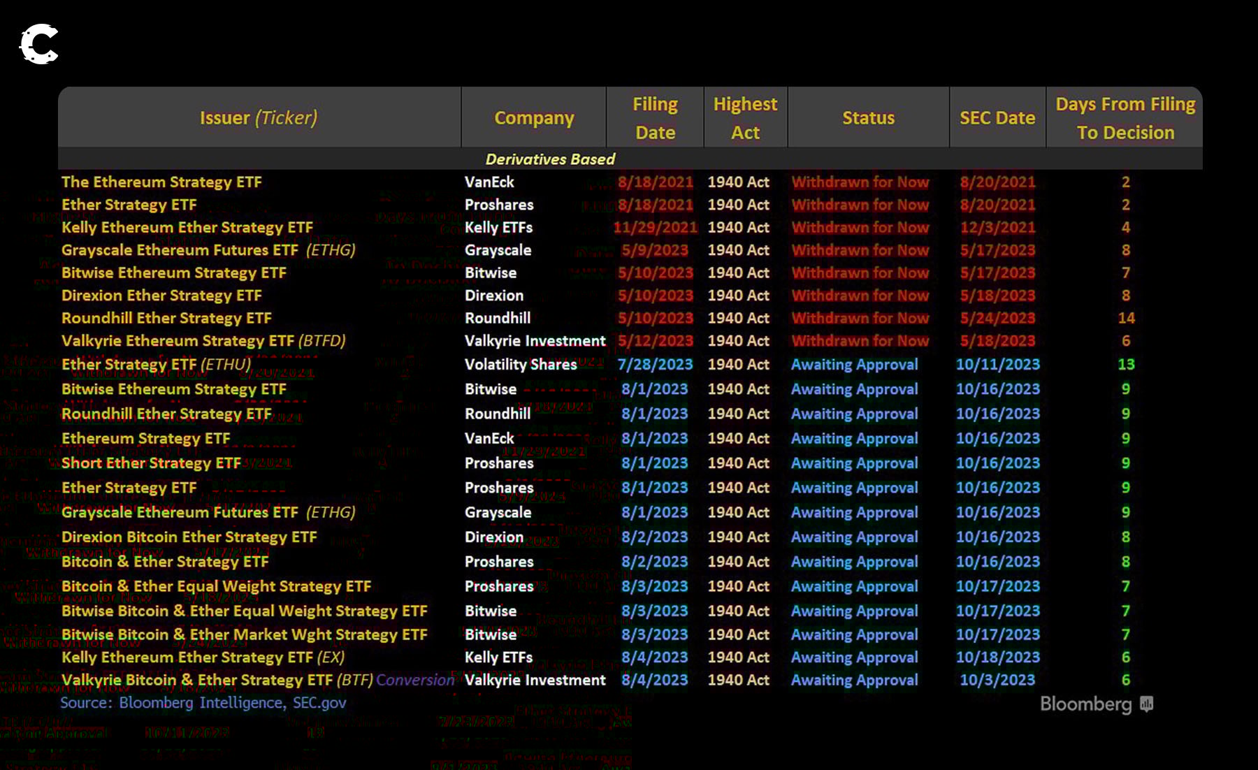Click Days From Filing To Decision header
Viewport: 1258px width, 770px height.
(1125, 117)
